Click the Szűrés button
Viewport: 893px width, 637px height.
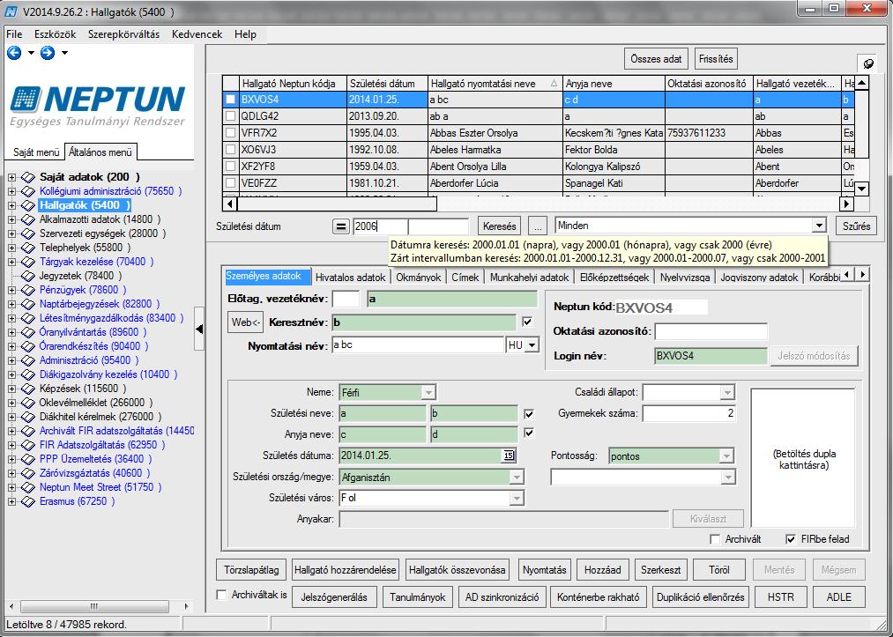pyautogui.click(x=857, y=226)
